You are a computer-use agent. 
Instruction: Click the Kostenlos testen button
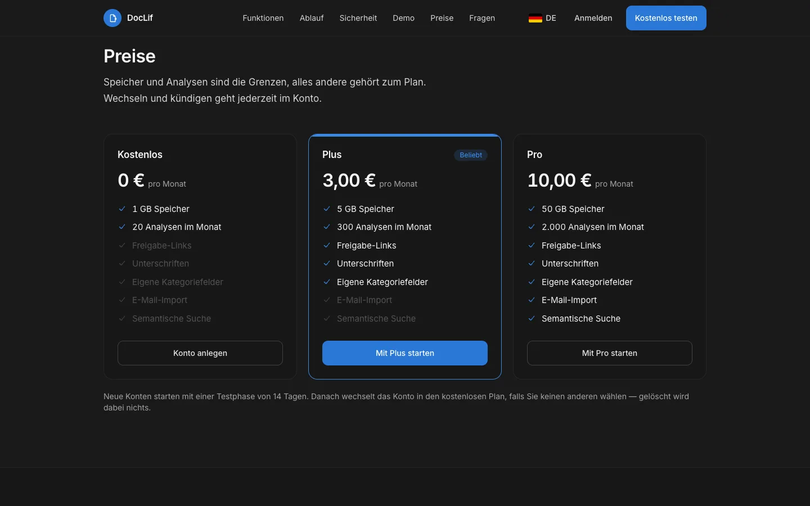coord(666,18)
